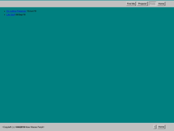Screen dimensions: 174x131
Task: Go Home using the top navigation button
Action: (161, 4)
